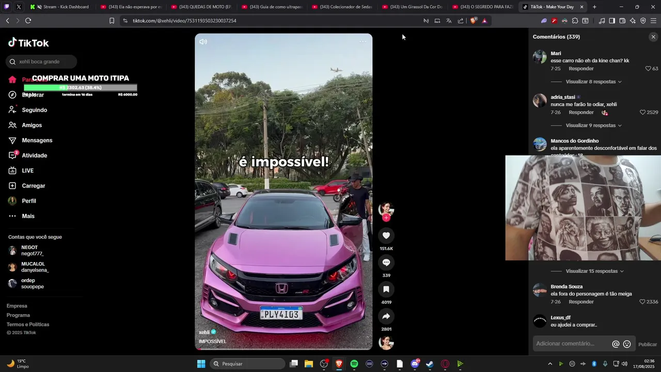Screen dimensions: 661x372
Task: Open the Brave Wallet icon
Action: tap(622, 21)
